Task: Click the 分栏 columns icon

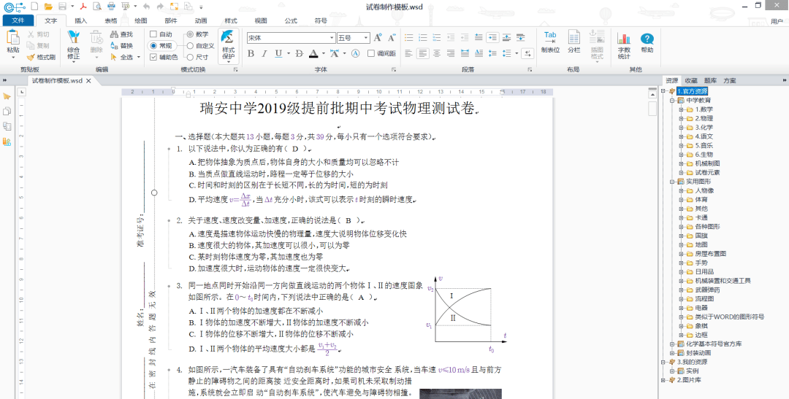Action: click(x=574, y=43)
